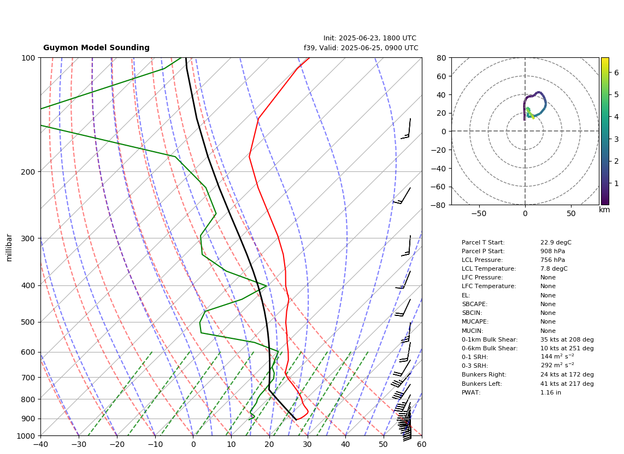Select the 144 m² s⁻² SRH value

point(557,356)
